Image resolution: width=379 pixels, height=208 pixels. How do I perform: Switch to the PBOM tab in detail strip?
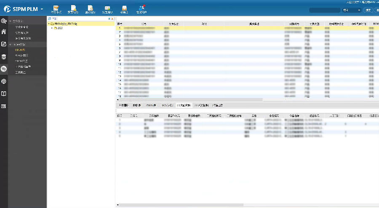151,105
